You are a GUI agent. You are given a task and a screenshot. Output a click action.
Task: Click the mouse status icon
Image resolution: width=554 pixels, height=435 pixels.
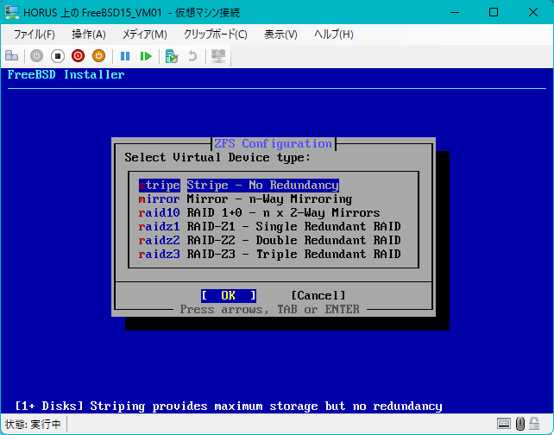(520, 423)
